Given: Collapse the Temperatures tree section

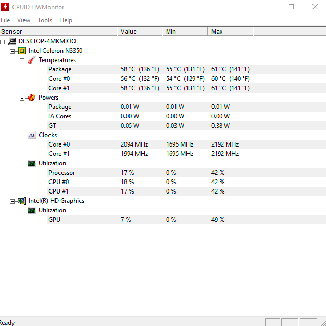Looking at the screenshot, I should pos(22,61).
